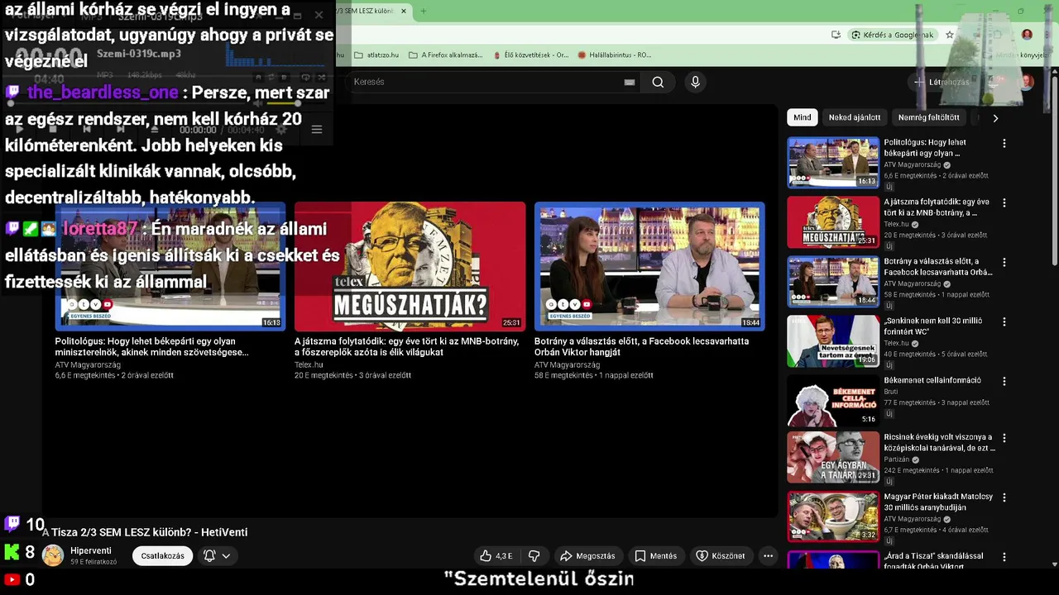Open the 'EGY ÁGYBAN A TANÁR' Partizán thumbnail
Screen dimensions: 1059x595
(x=832, y=457)
